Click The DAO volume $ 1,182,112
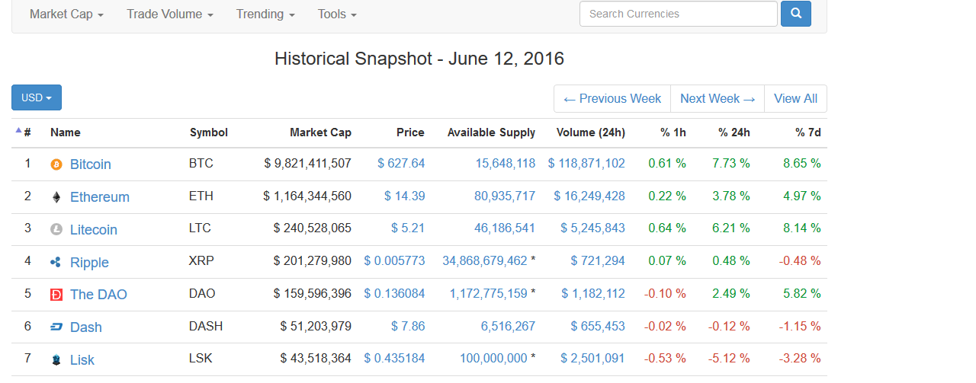The image size is (976, 383). pyautogui.click(x=593, y=293)
